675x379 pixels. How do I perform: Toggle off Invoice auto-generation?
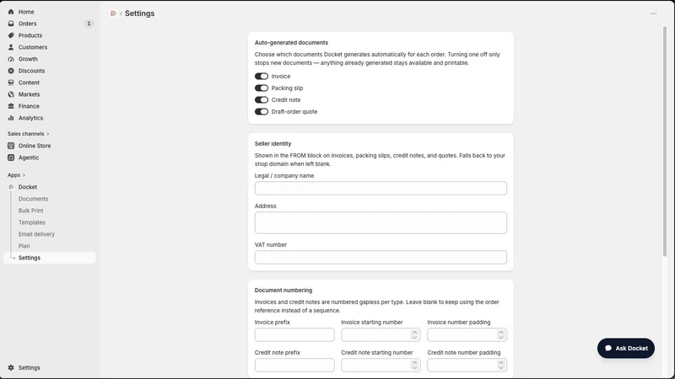tap(262, 77)
